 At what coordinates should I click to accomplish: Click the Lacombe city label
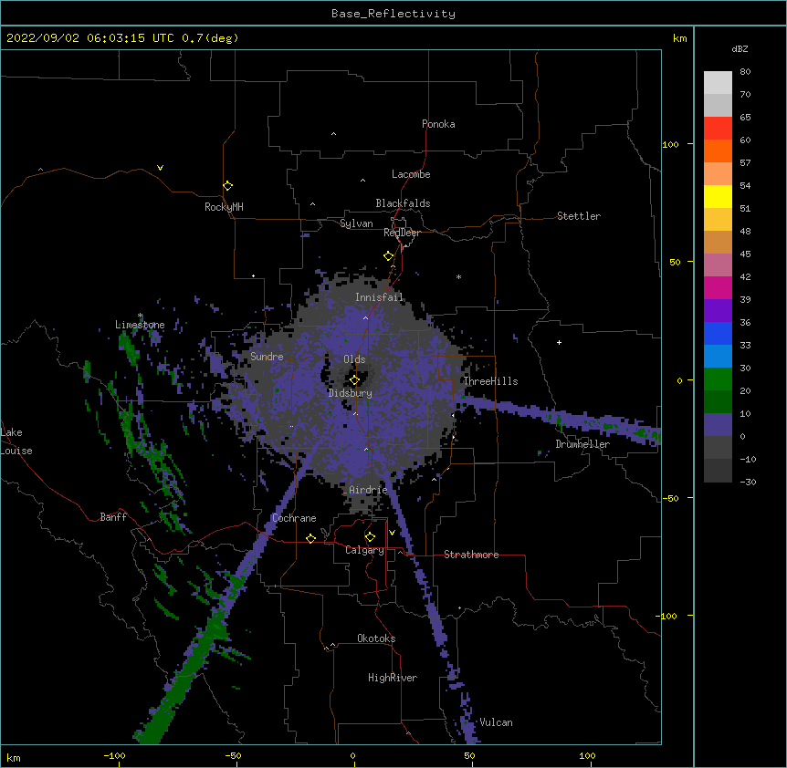pyautogui.click(x=411, y=174)
